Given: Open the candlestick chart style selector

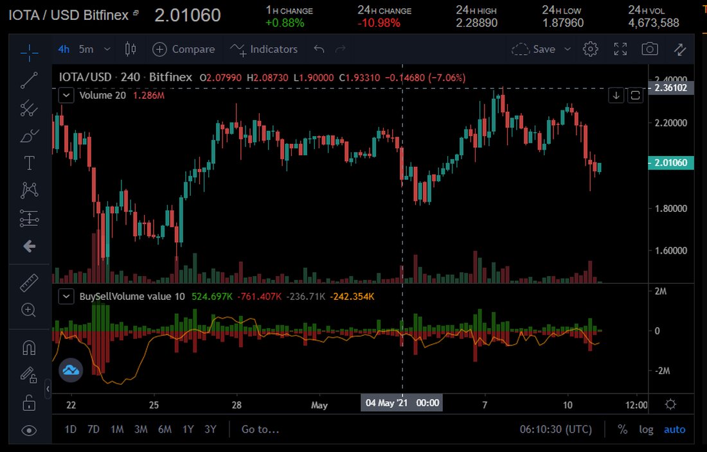Looking at the screenshot, I should point(130,49).
